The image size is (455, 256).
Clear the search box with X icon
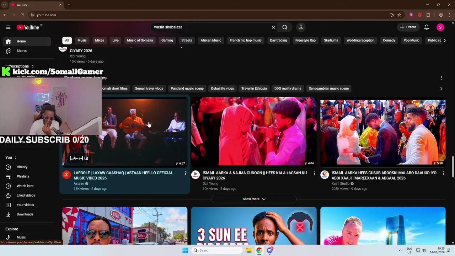(x=273, y=27)
